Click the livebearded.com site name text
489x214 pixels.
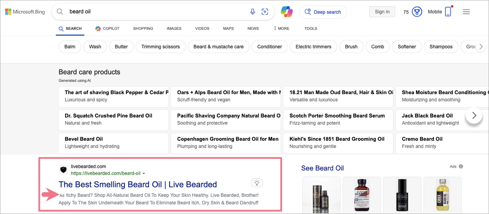click(88, 166)
